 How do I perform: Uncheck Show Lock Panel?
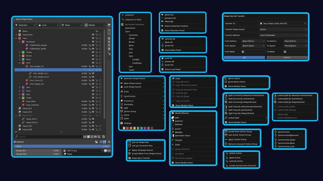[163, 70]
